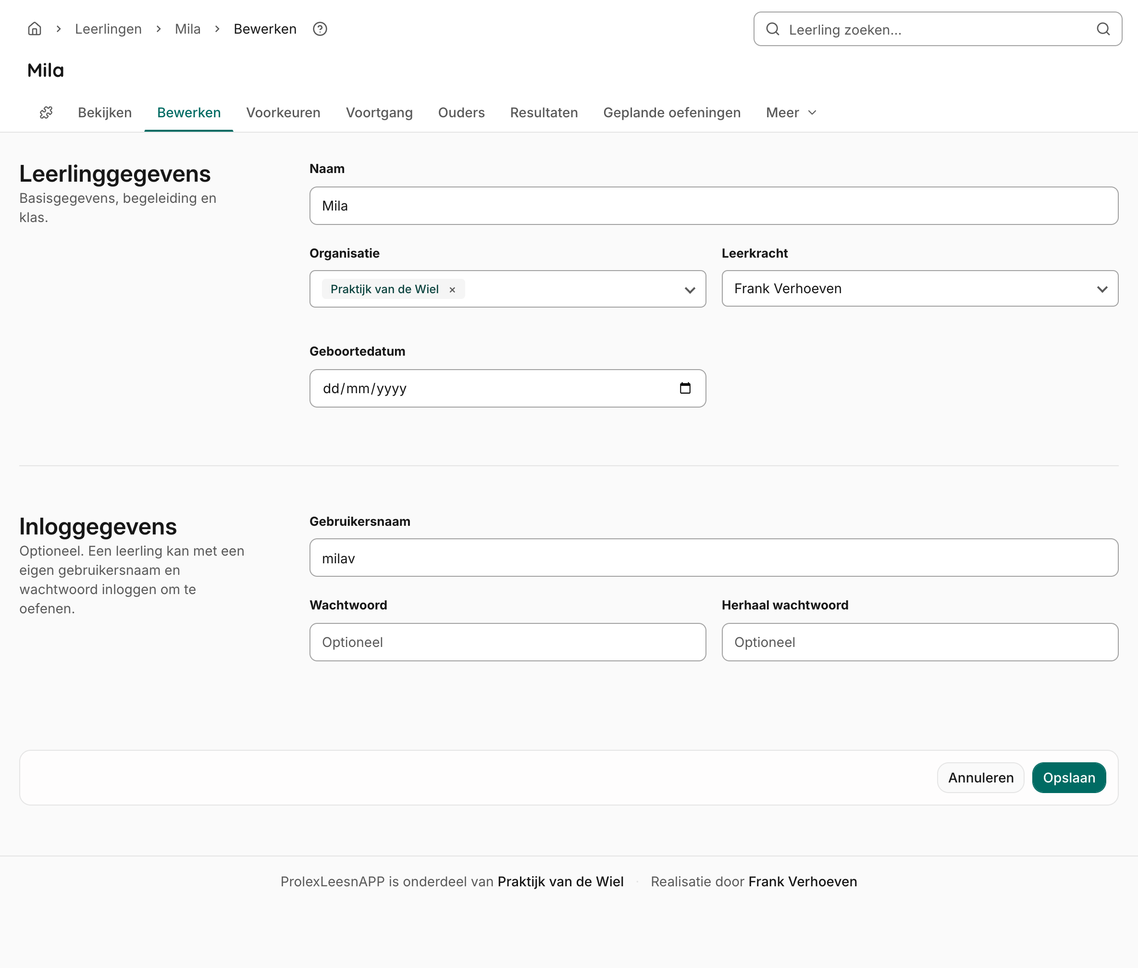Click the Leerlinggegevens section heading

pos(115,174)
